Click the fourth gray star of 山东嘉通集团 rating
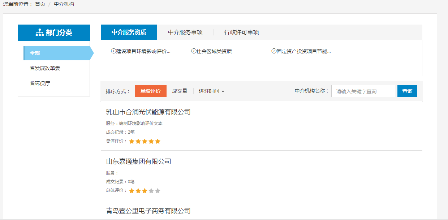 point(151,191)
